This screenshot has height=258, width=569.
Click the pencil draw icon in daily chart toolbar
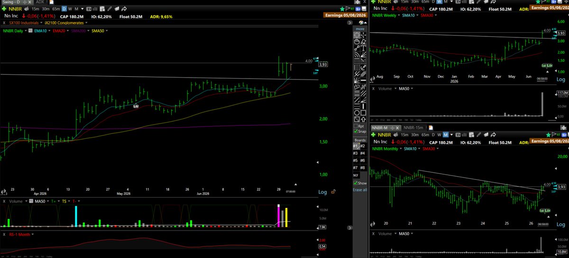point(110,9)
